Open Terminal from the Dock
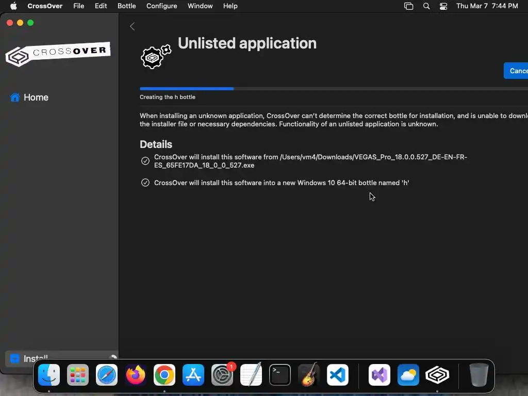 [280, 374]
